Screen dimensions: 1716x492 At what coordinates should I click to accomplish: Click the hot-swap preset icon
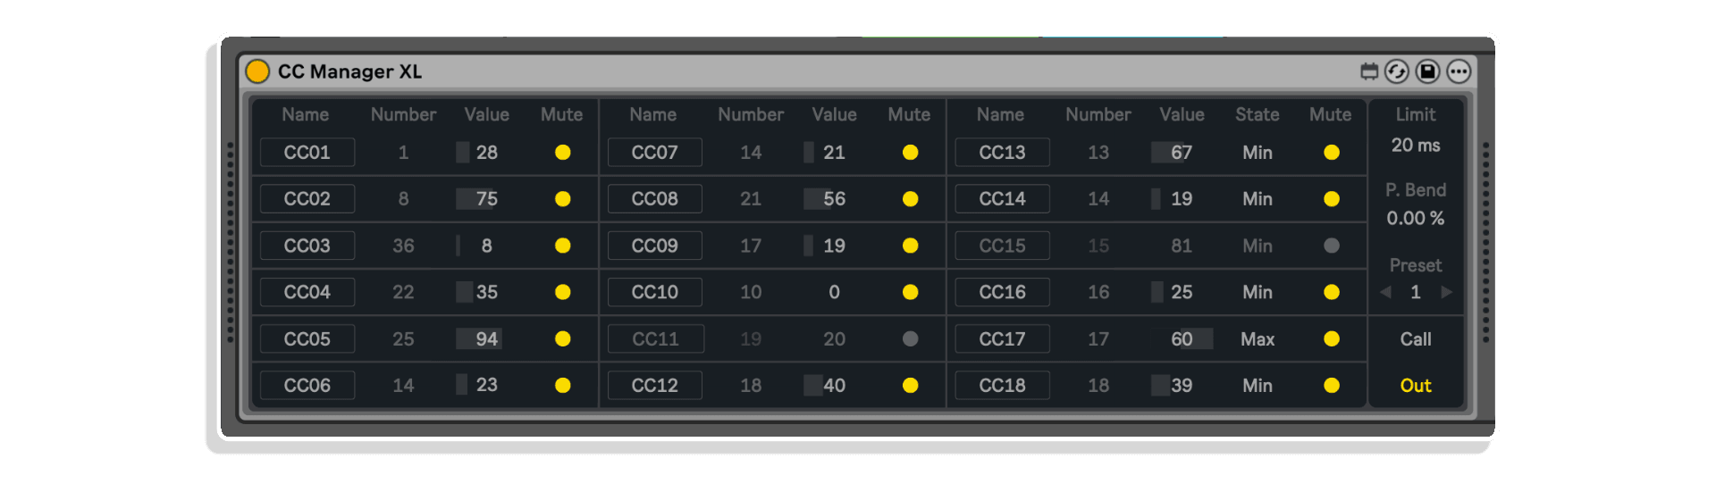point(1397,71)
